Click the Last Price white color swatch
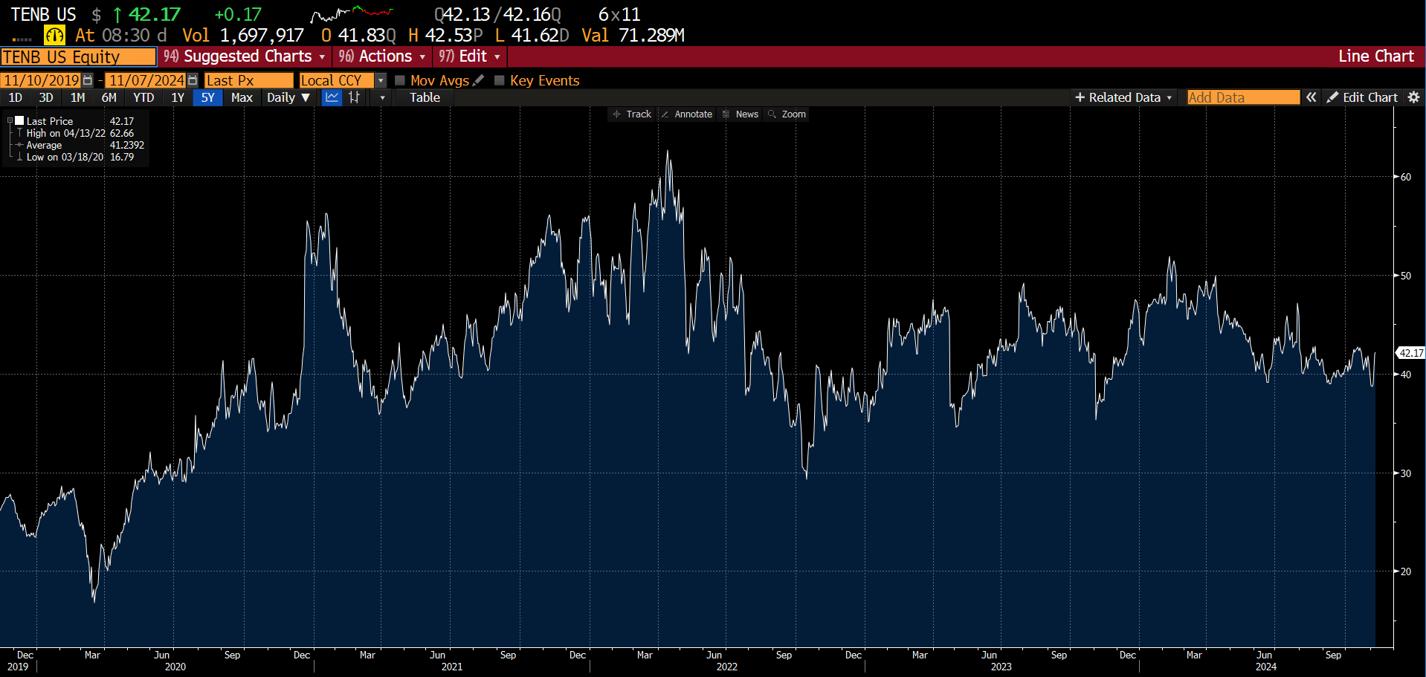1426x677 pixels. pos(19,120)
